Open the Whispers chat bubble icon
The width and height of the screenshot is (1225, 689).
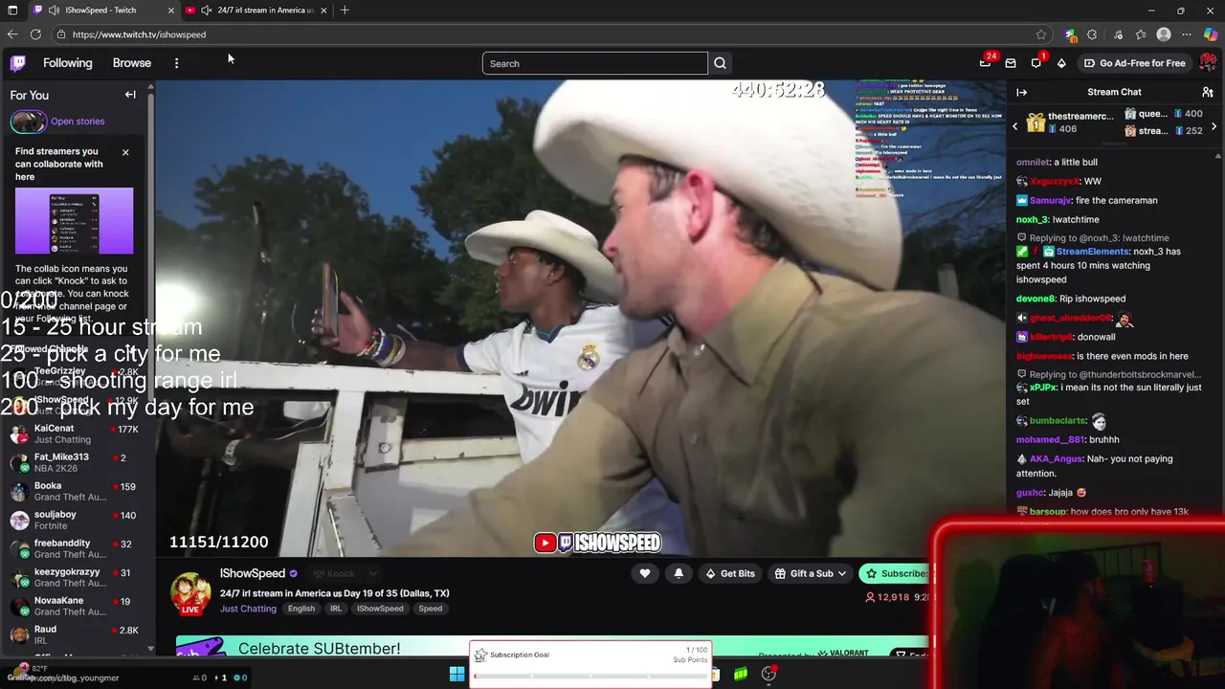pyautogui.click(x=1036, y=63)
